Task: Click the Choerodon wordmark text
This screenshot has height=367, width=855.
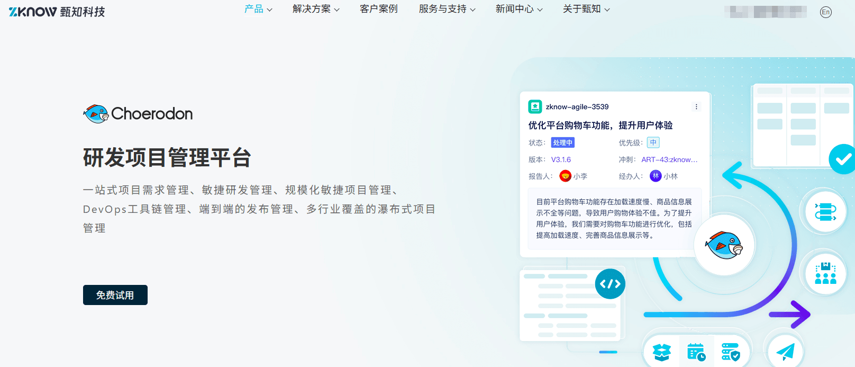Action: (x=152, y=114)
